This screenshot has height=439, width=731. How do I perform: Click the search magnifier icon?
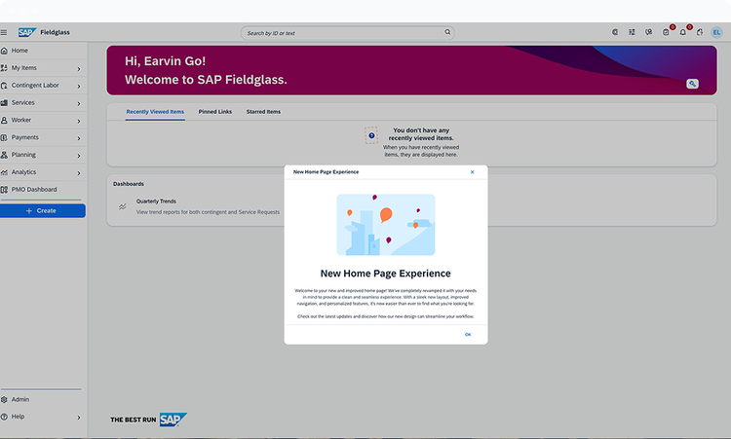[x=447, y=32]
